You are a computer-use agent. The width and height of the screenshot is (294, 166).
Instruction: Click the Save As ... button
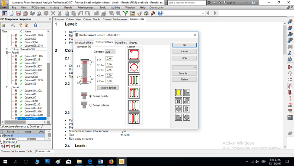pos(185,73)
